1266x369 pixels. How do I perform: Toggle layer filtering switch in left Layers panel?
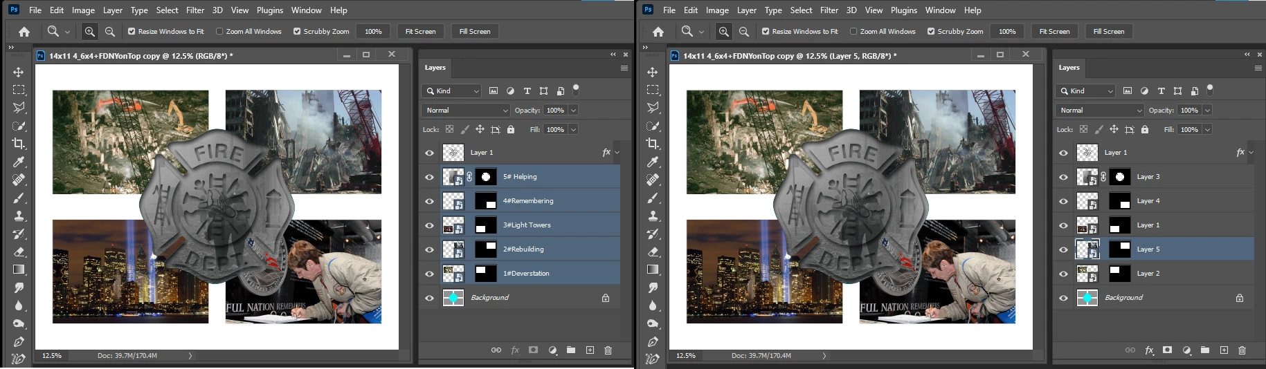click(576, 89)
